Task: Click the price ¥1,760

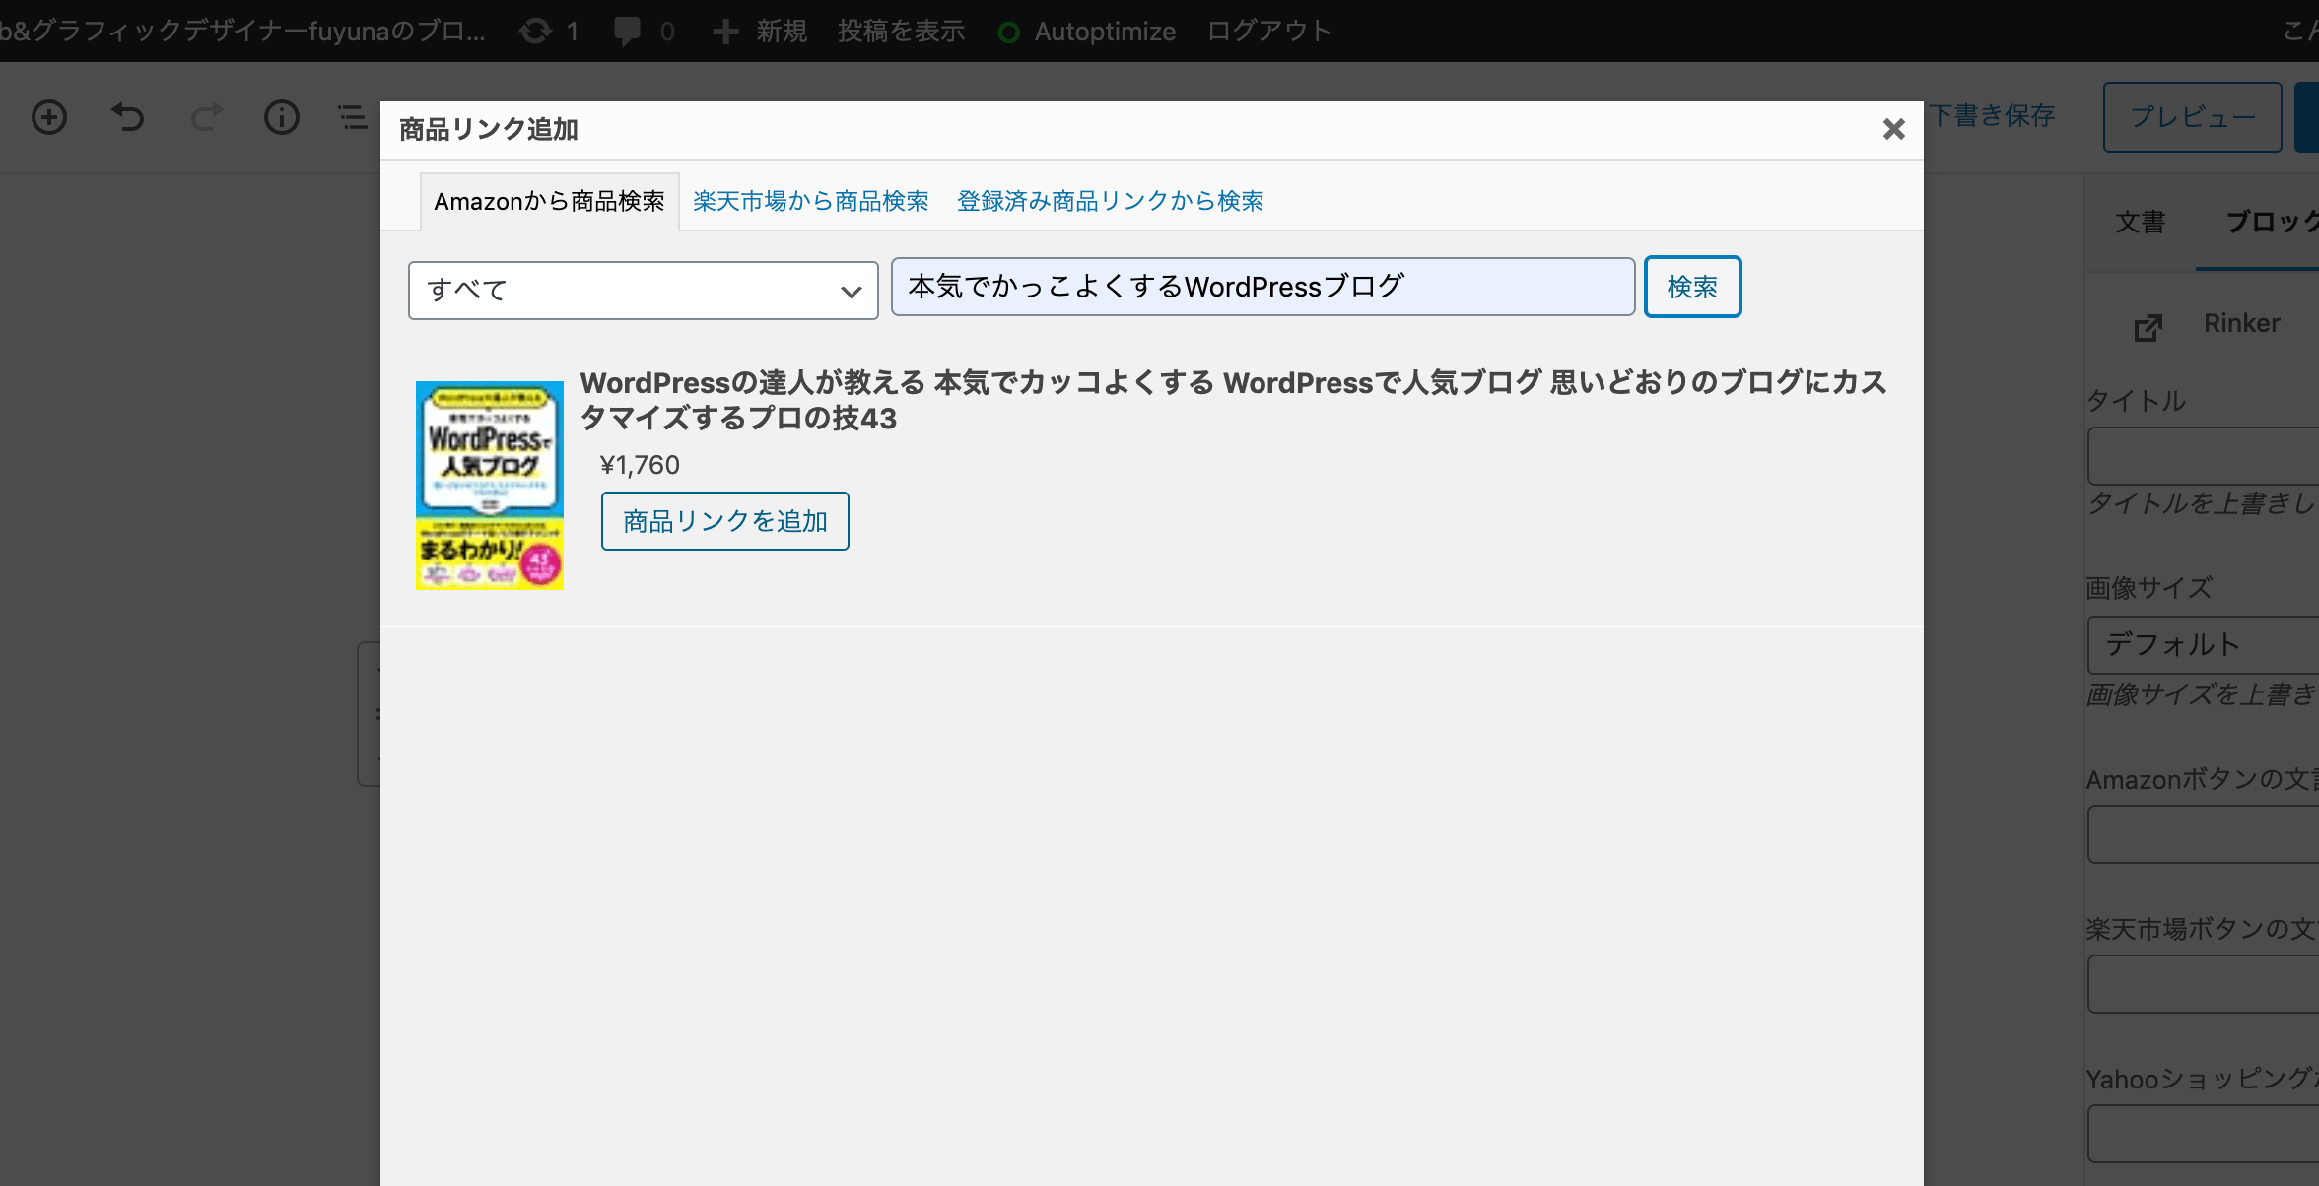Action: click(640, 465)
